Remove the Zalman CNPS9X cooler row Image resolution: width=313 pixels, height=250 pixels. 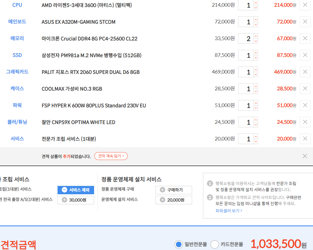tap(305, 122)
